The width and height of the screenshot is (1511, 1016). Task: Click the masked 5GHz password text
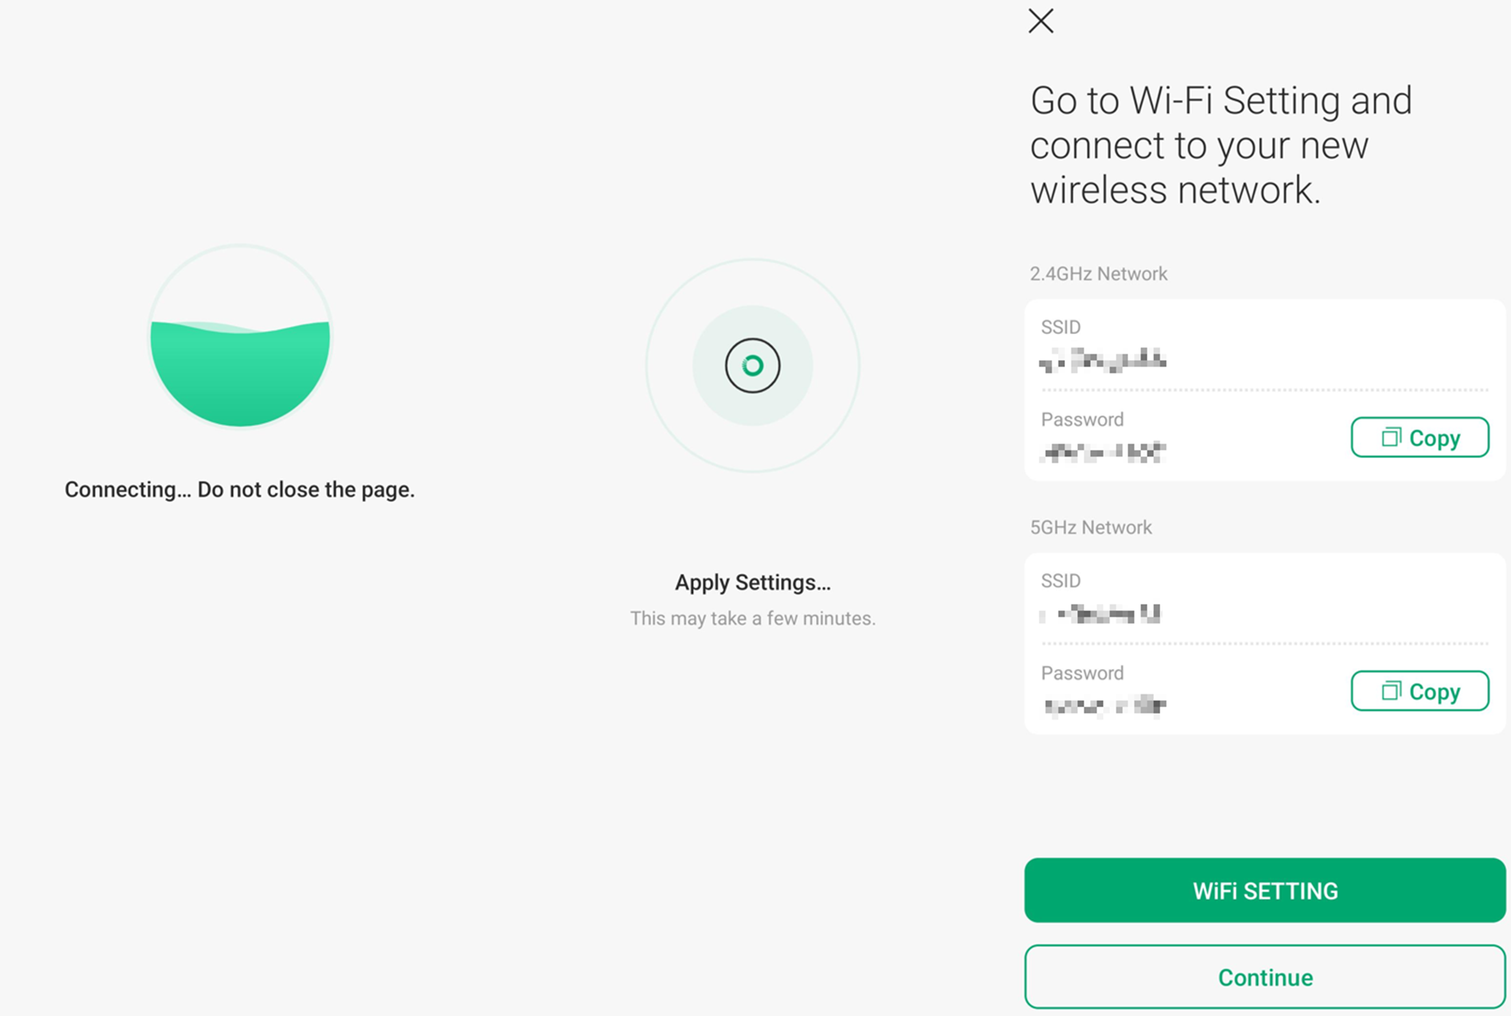tap(1105, 707)
